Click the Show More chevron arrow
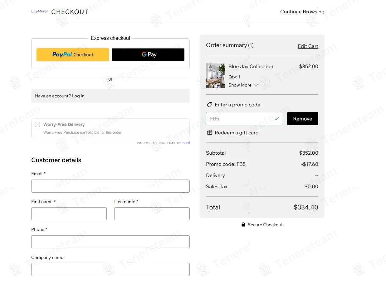386x281 pixels. tap(256, 85)
